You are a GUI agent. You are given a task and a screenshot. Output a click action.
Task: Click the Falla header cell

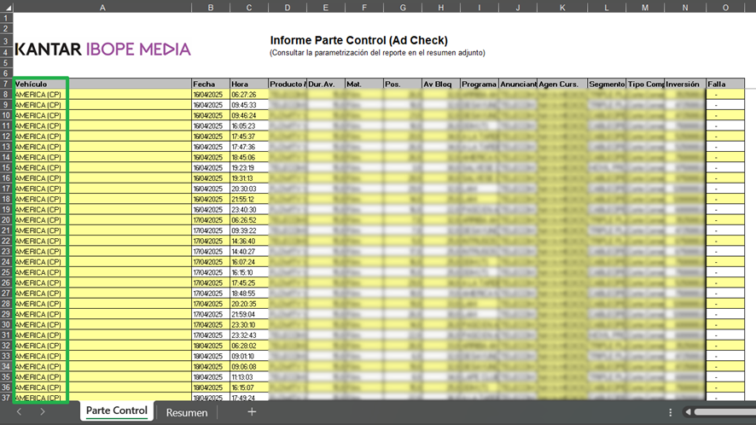click(725, 84)
